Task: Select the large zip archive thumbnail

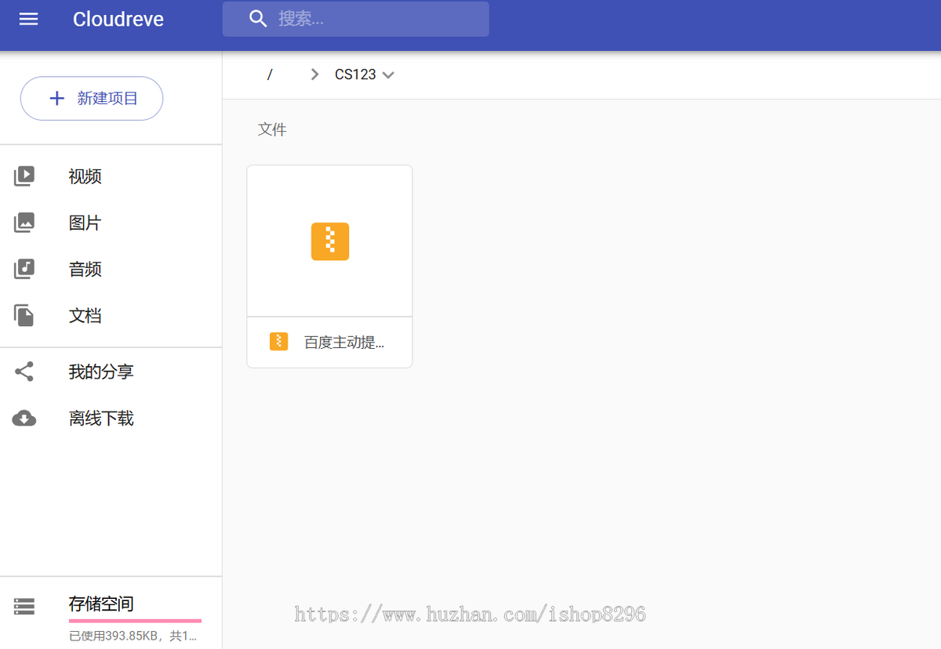Action: tap(330, 241)
